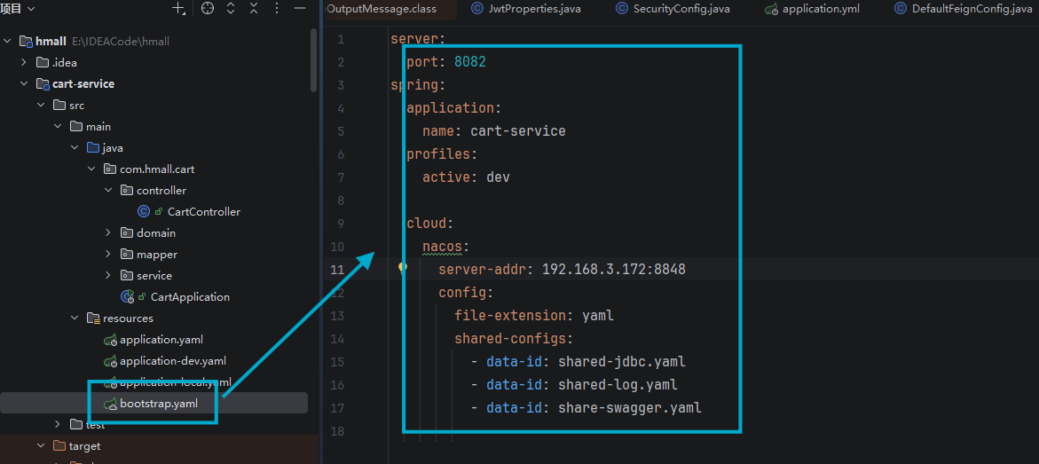Image resolution: width=1039 pixels, height=464 pixels.
Task: Click shared-log.yaml data-id value
Action: 618,384
